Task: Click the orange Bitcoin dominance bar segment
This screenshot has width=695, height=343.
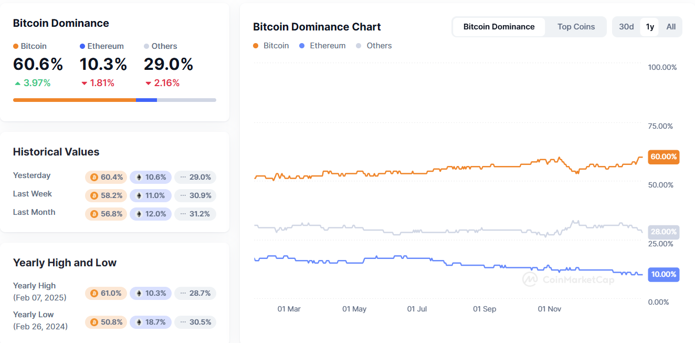Action: tap(74, 100)
